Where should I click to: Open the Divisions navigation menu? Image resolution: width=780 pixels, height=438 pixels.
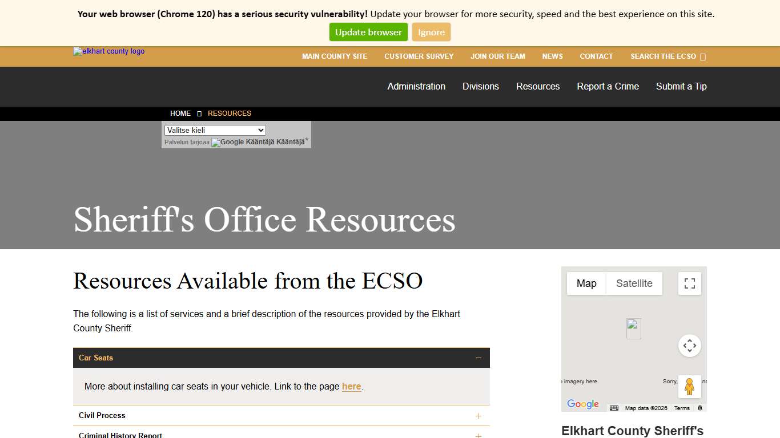click(x=480, y=86)
